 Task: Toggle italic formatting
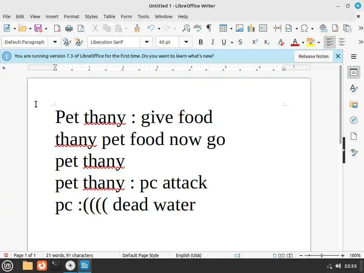(213, 42)
